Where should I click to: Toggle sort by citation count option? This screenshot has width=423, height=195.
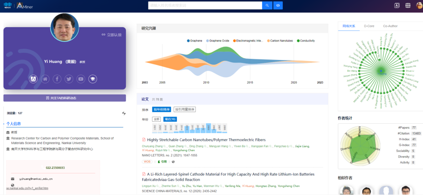coord(184,110)
